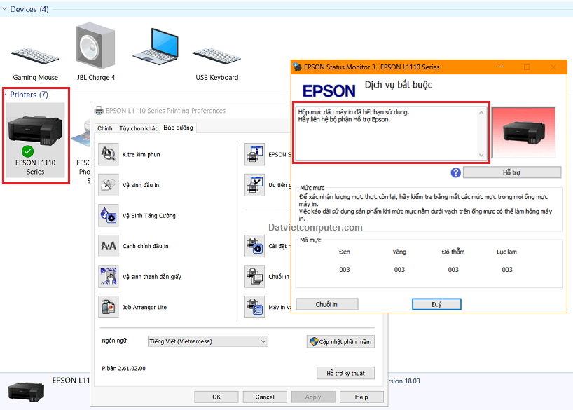Viewport: 573px width, 410px height.
Task: Minimize the EPSON Status Monitor window
Action: point(501,67)
